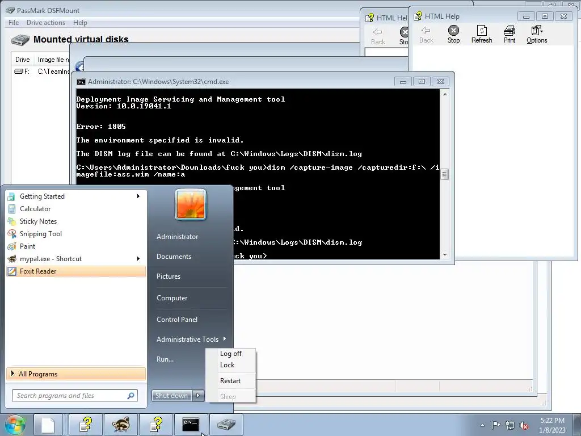This screenshot has width=581, height=436.
Task: Open Help menu in OSFMount
Action: 80,23
